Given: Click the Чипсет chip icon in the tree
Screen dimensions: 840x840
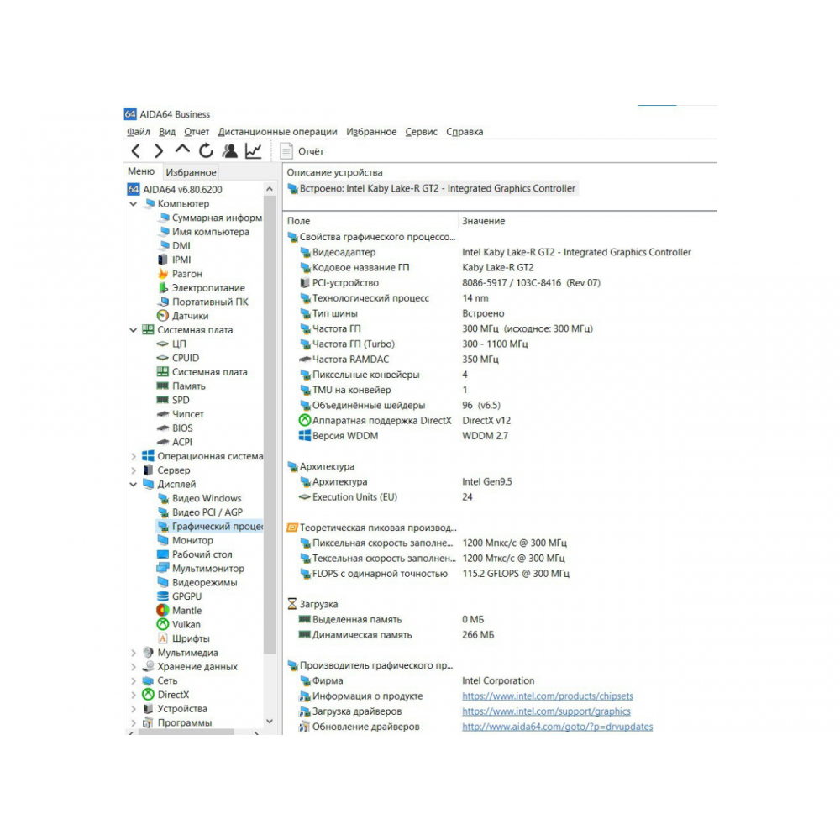Looking at the screenshot, I should point(163,414).
